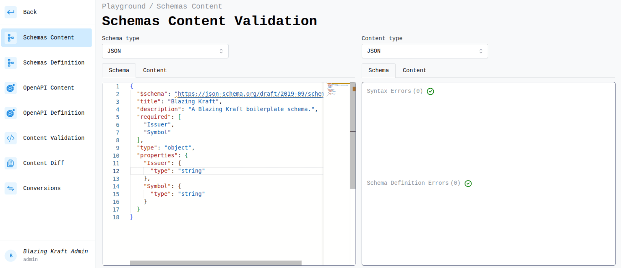Screen dimensions: 621x268
Task: Click Schema Definition Errors checkmark icon
Action: [x=468, y=184]
